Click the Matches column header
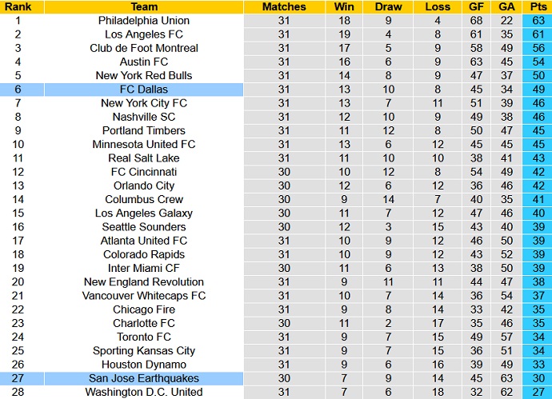The width and height of the screenshot is (552, 399). pyautogui.click(x=284, y=6)
